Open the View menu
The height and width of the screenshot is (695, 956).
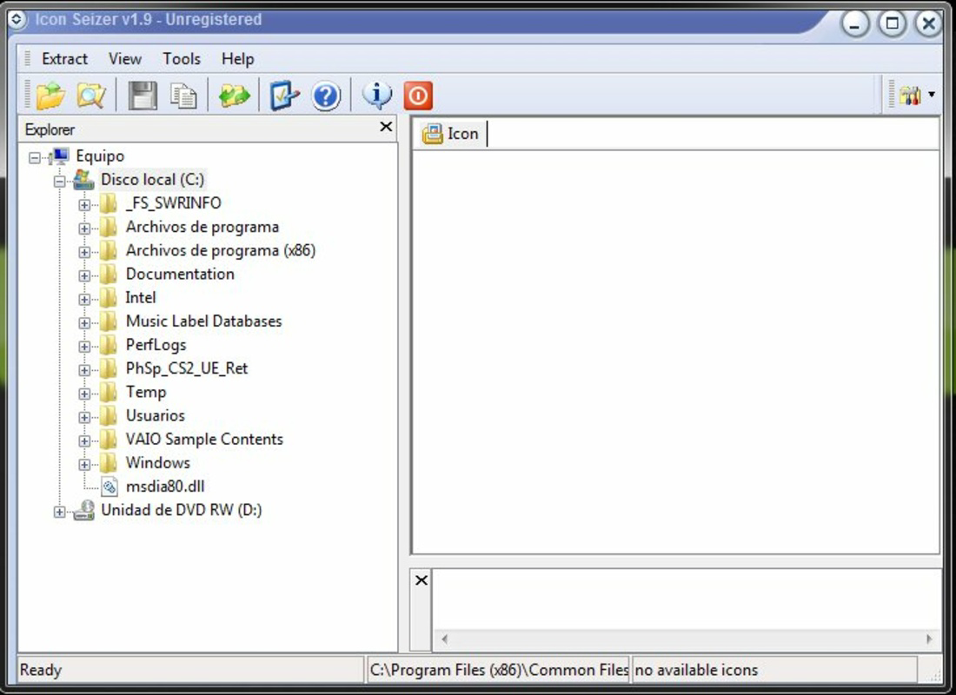pos(125,58)
